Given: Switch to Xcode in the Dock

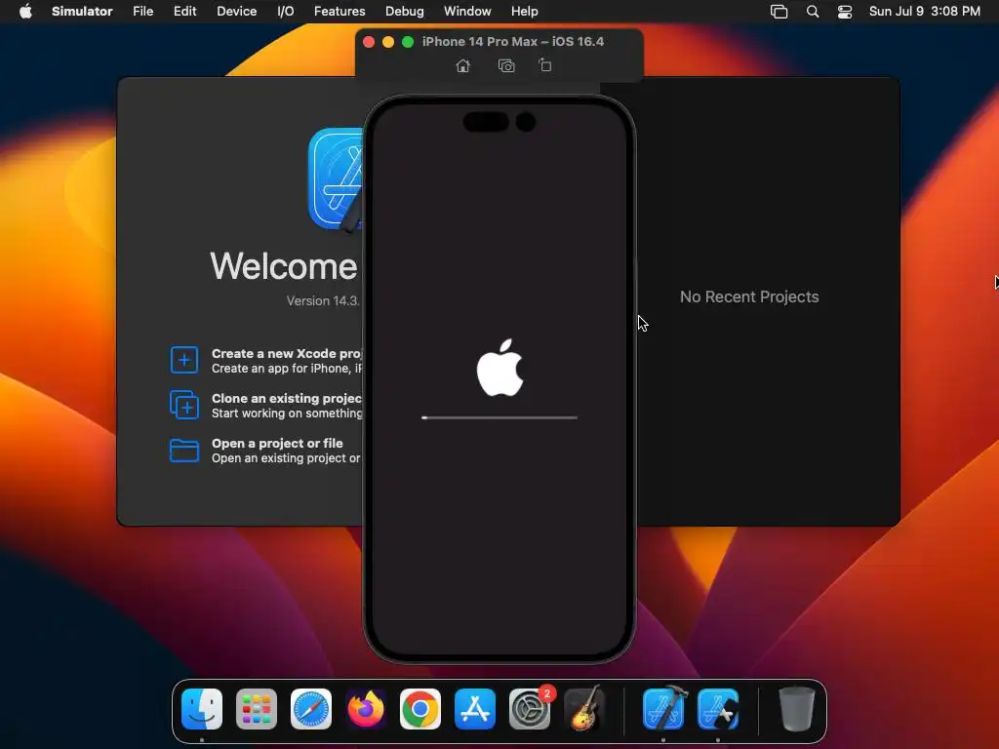Looking at the screenshot, I should tap(663, 709).
